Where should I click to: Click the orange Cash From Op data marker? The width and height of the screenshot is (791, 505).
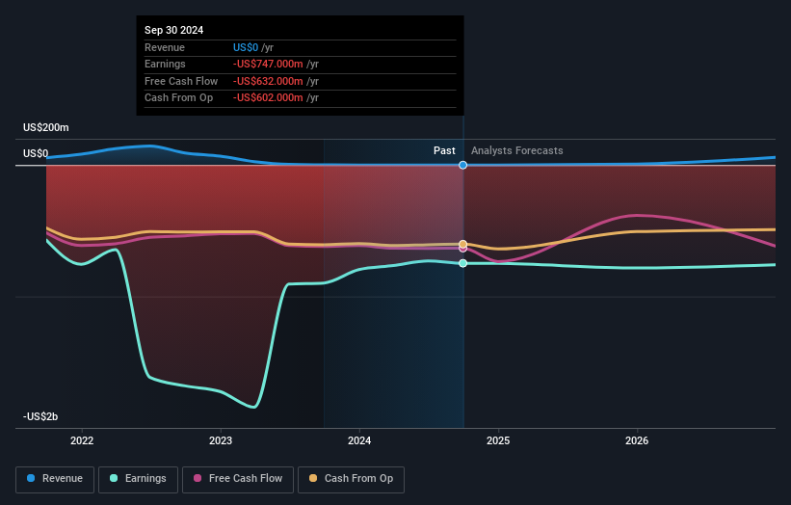[462, 244]
